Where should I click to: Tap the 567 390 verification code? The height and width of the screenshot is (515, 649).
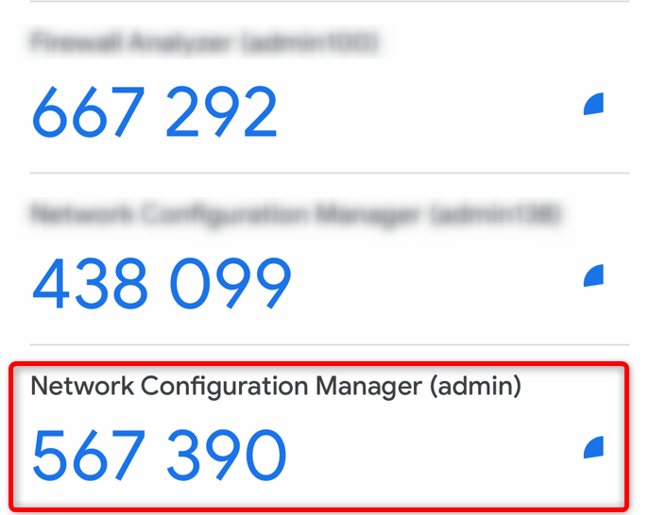point(159,456)
